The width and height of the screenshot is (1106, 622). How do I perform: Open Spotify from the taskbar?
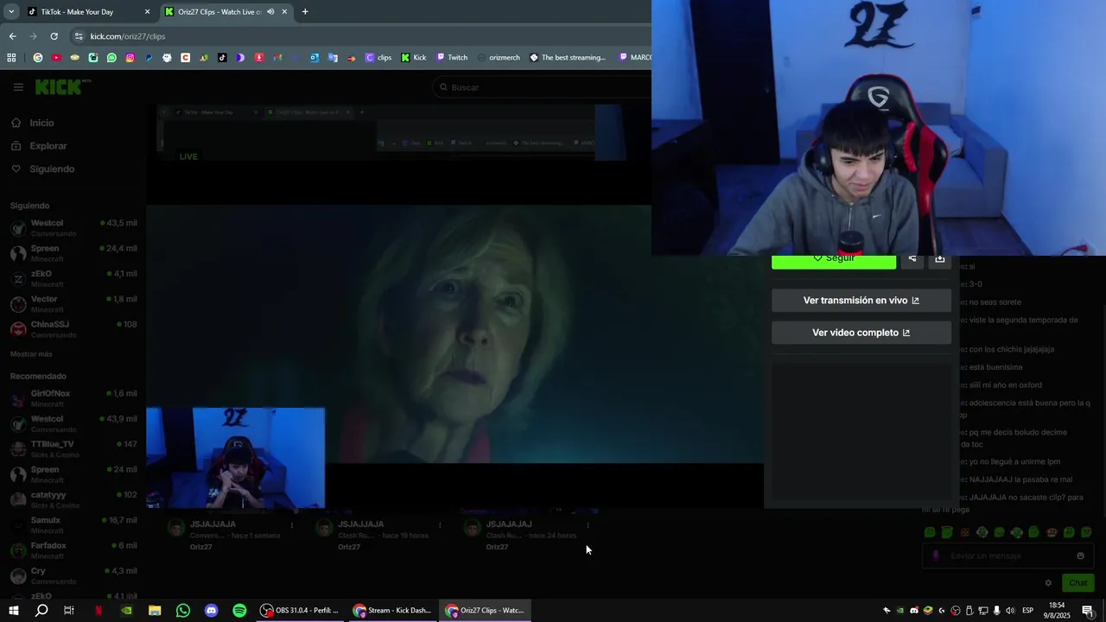click(x=239, y=611)
